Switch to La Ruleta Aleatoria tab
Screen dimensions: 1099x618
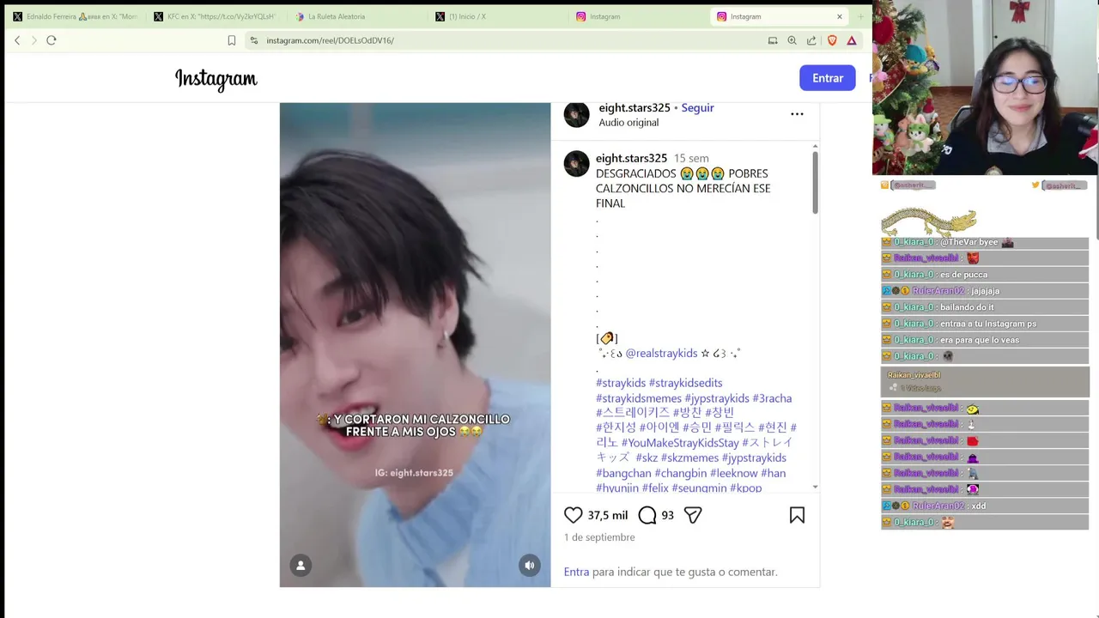[x=356, y=16]
